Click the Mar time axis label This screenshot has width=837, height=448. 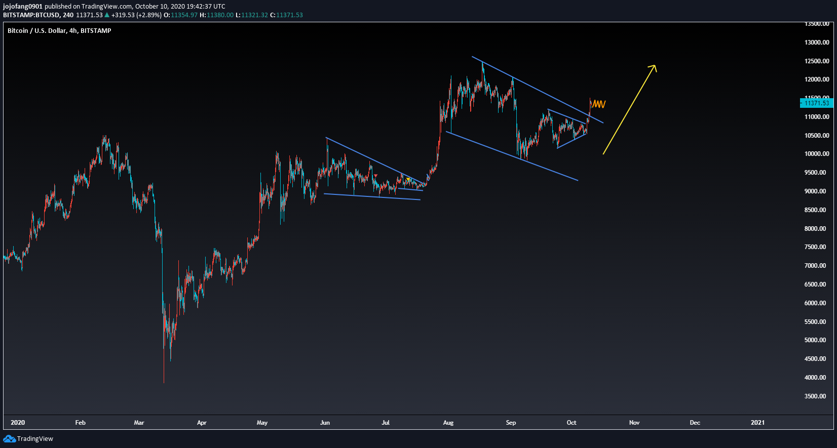[139, 423]
